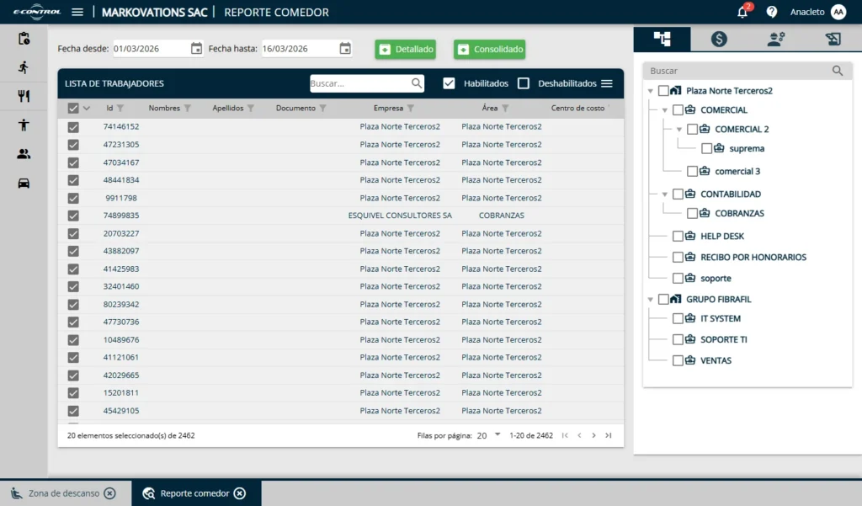The width and height of the screenshot is (862, 506).
Task: Check the HELP DESK area checkbox
Action: (x=678, y=237)
